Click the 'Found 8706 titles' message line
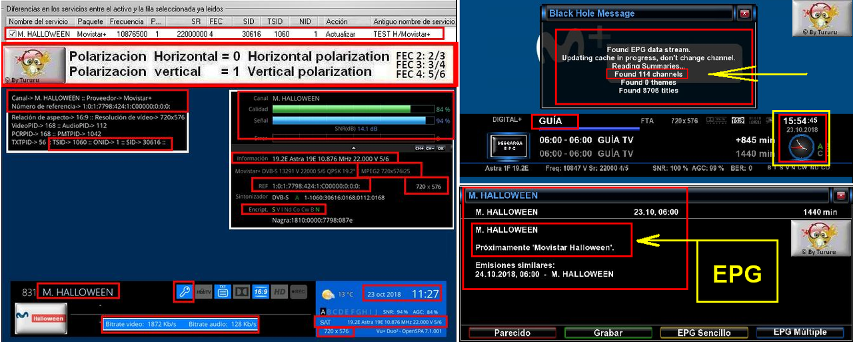The height and width of the screenshot is (342, 853). (648, 90)
